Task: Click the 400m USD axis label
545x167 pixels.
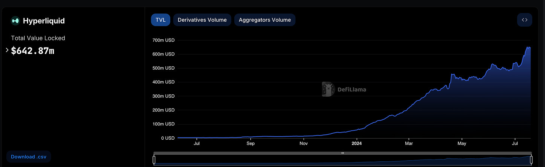Action: 164,82
